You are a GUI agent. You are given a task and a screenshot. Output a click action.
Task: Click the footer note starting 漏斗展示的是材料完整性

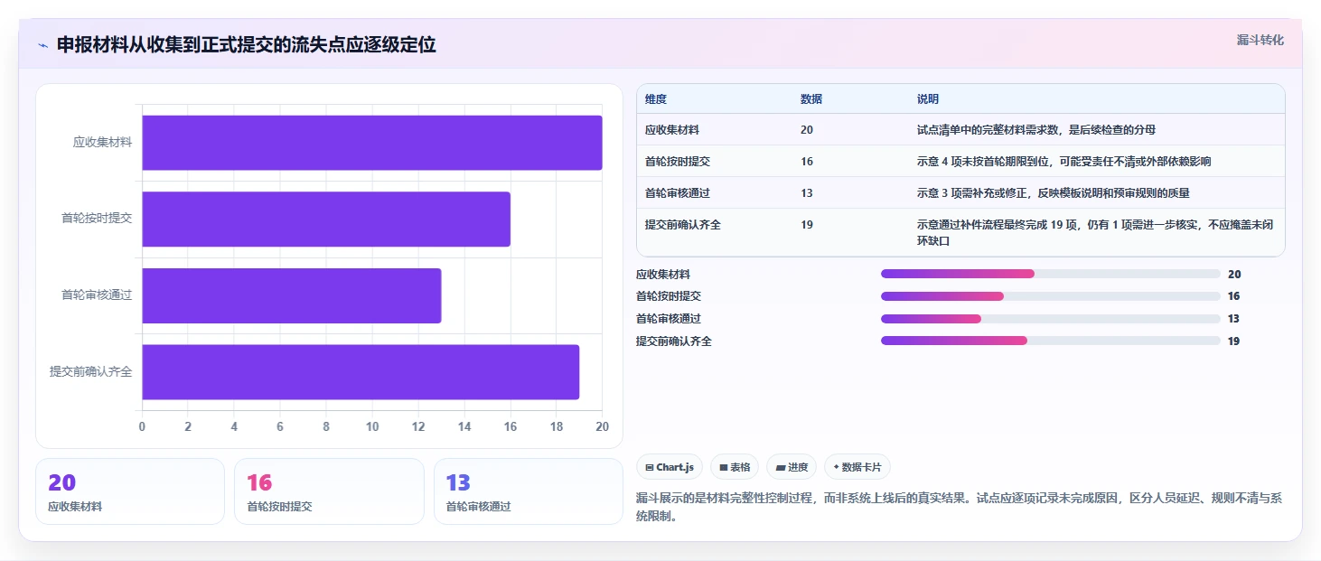coord(960,508)
